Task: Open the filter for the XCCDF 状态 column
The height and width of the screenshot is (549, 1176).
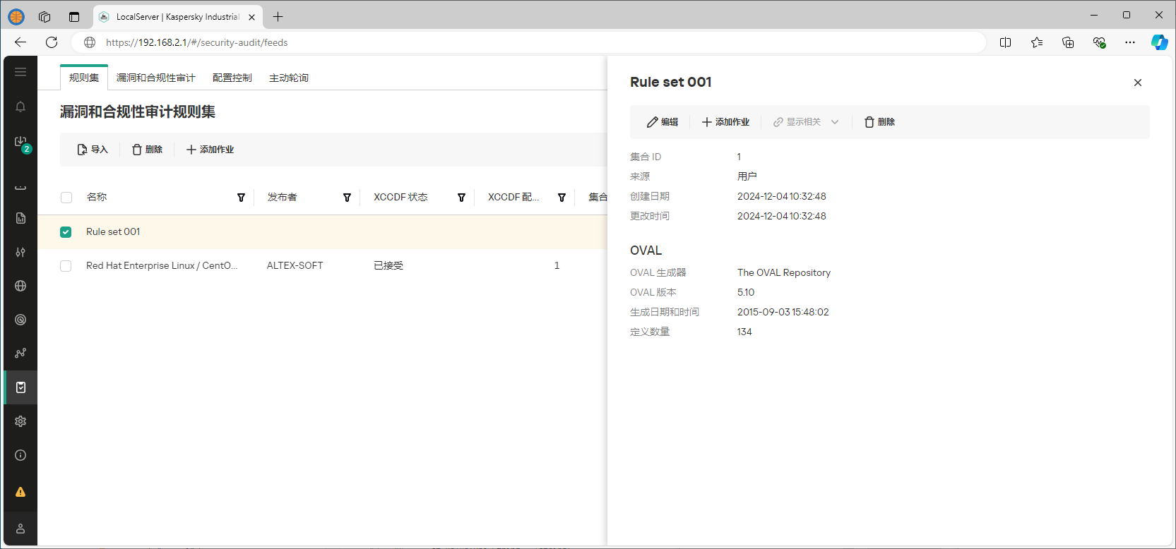Action: click(461, 198)
